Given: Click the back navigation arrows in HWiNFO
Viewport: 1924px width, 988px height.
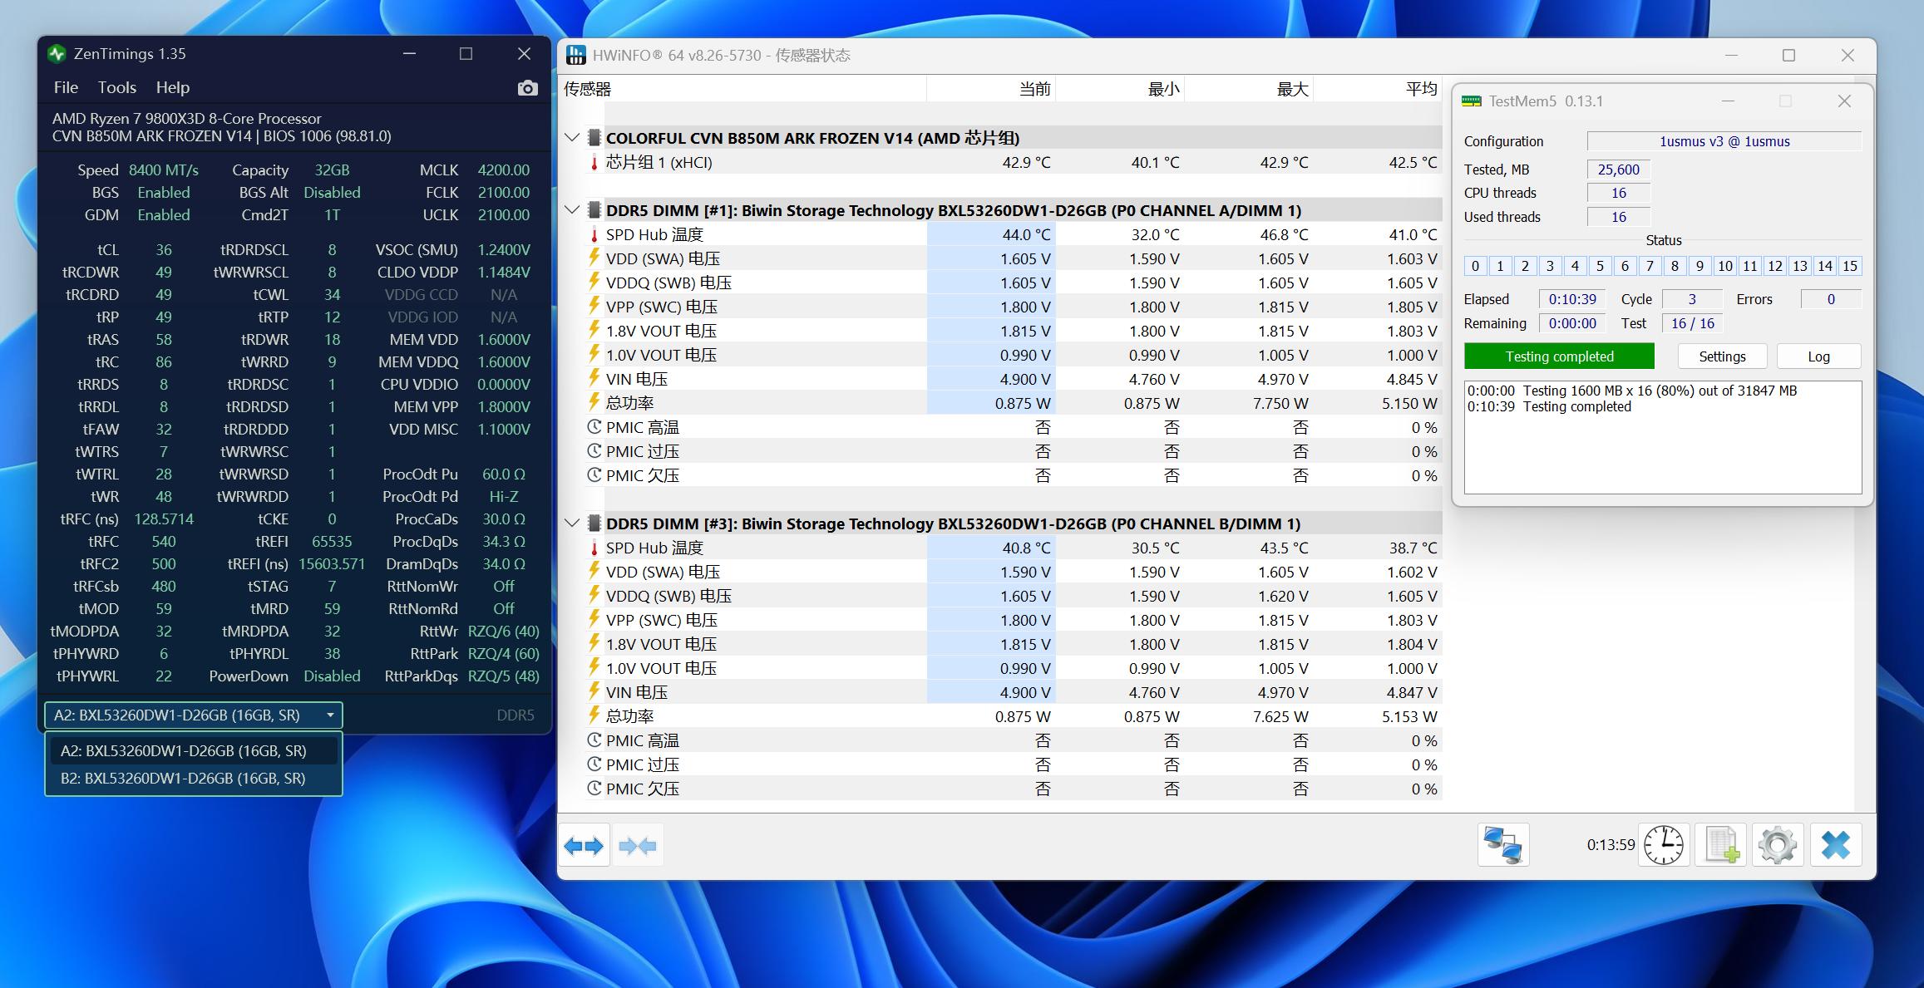Looking at the screenshot, I should point(584,844).
